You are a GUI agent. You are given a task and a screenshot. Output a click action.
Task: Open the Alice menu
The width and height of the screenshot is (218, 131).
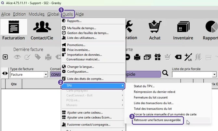[6, 14]
